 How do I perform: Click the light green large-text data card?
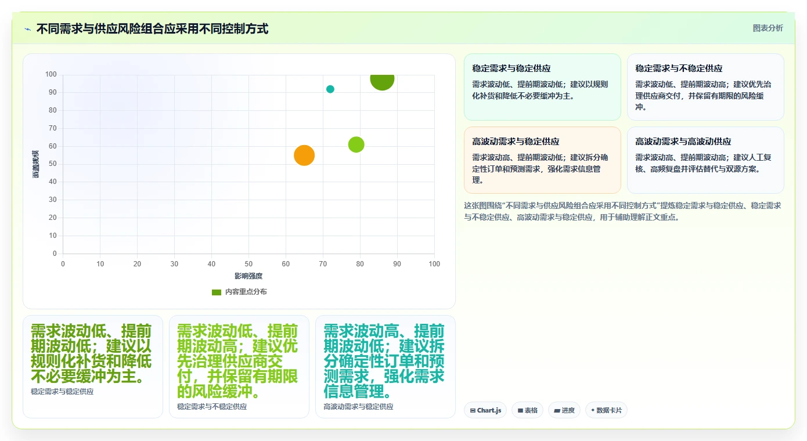click(x=239, y=367)
